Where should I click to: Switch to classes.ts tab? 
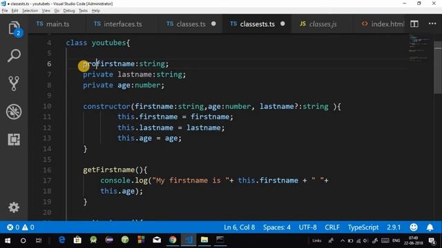tap(190, 24)
